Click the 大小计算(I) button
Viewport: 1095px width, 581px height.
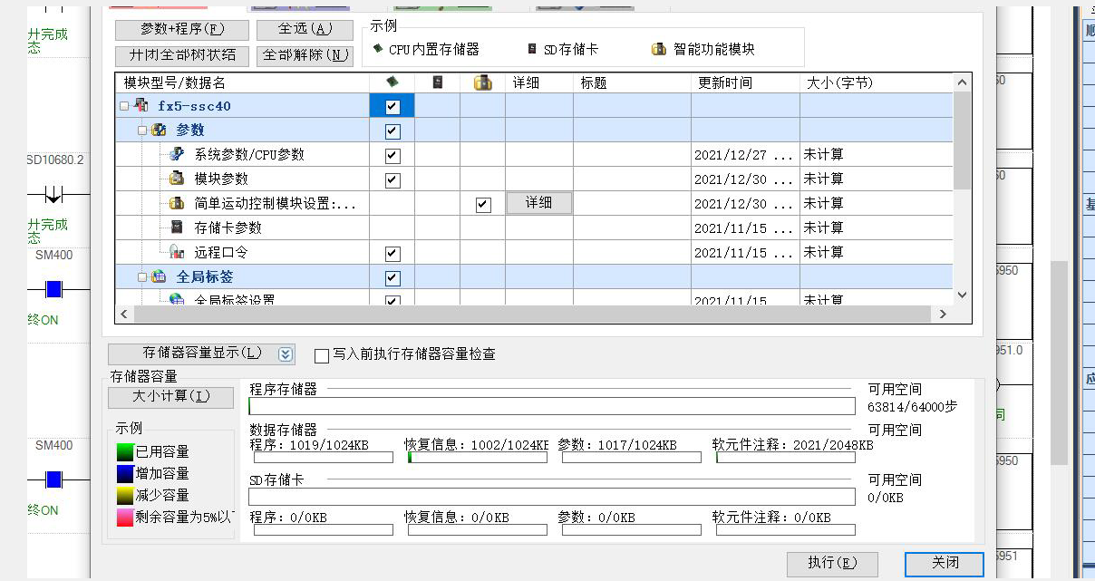pos(170,397)
